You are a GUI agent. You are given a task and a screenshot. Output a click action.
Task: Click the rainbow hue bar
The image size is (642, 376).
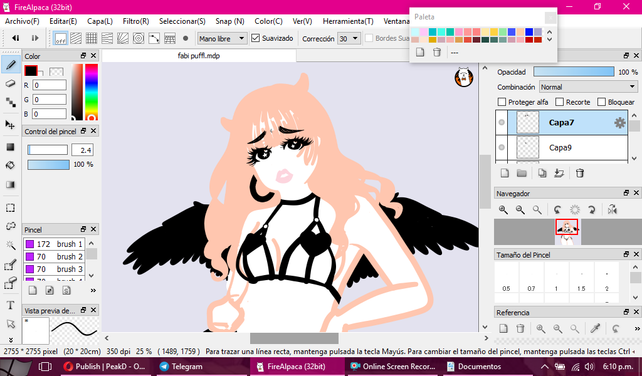point(92,92)
